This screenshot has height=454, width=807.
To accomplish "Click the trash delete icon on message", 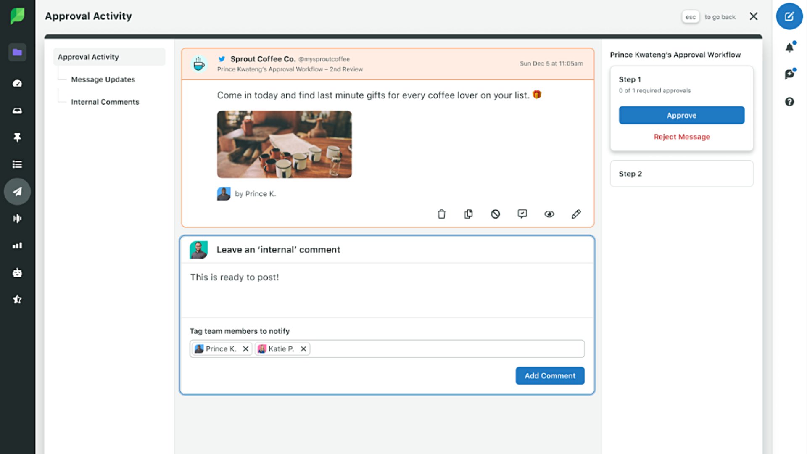I will [441, 214].
